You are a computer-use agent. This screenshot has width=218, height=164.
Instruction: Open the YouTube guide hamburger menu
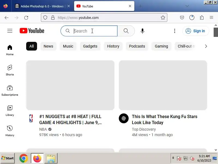[x=10, y=31]
